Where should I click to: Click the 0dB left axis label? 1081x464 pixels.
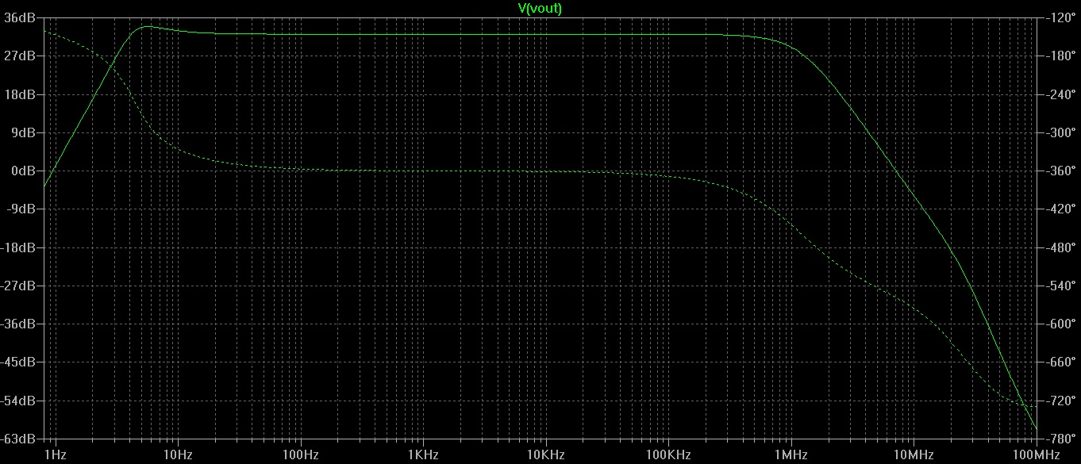[24, 171]
